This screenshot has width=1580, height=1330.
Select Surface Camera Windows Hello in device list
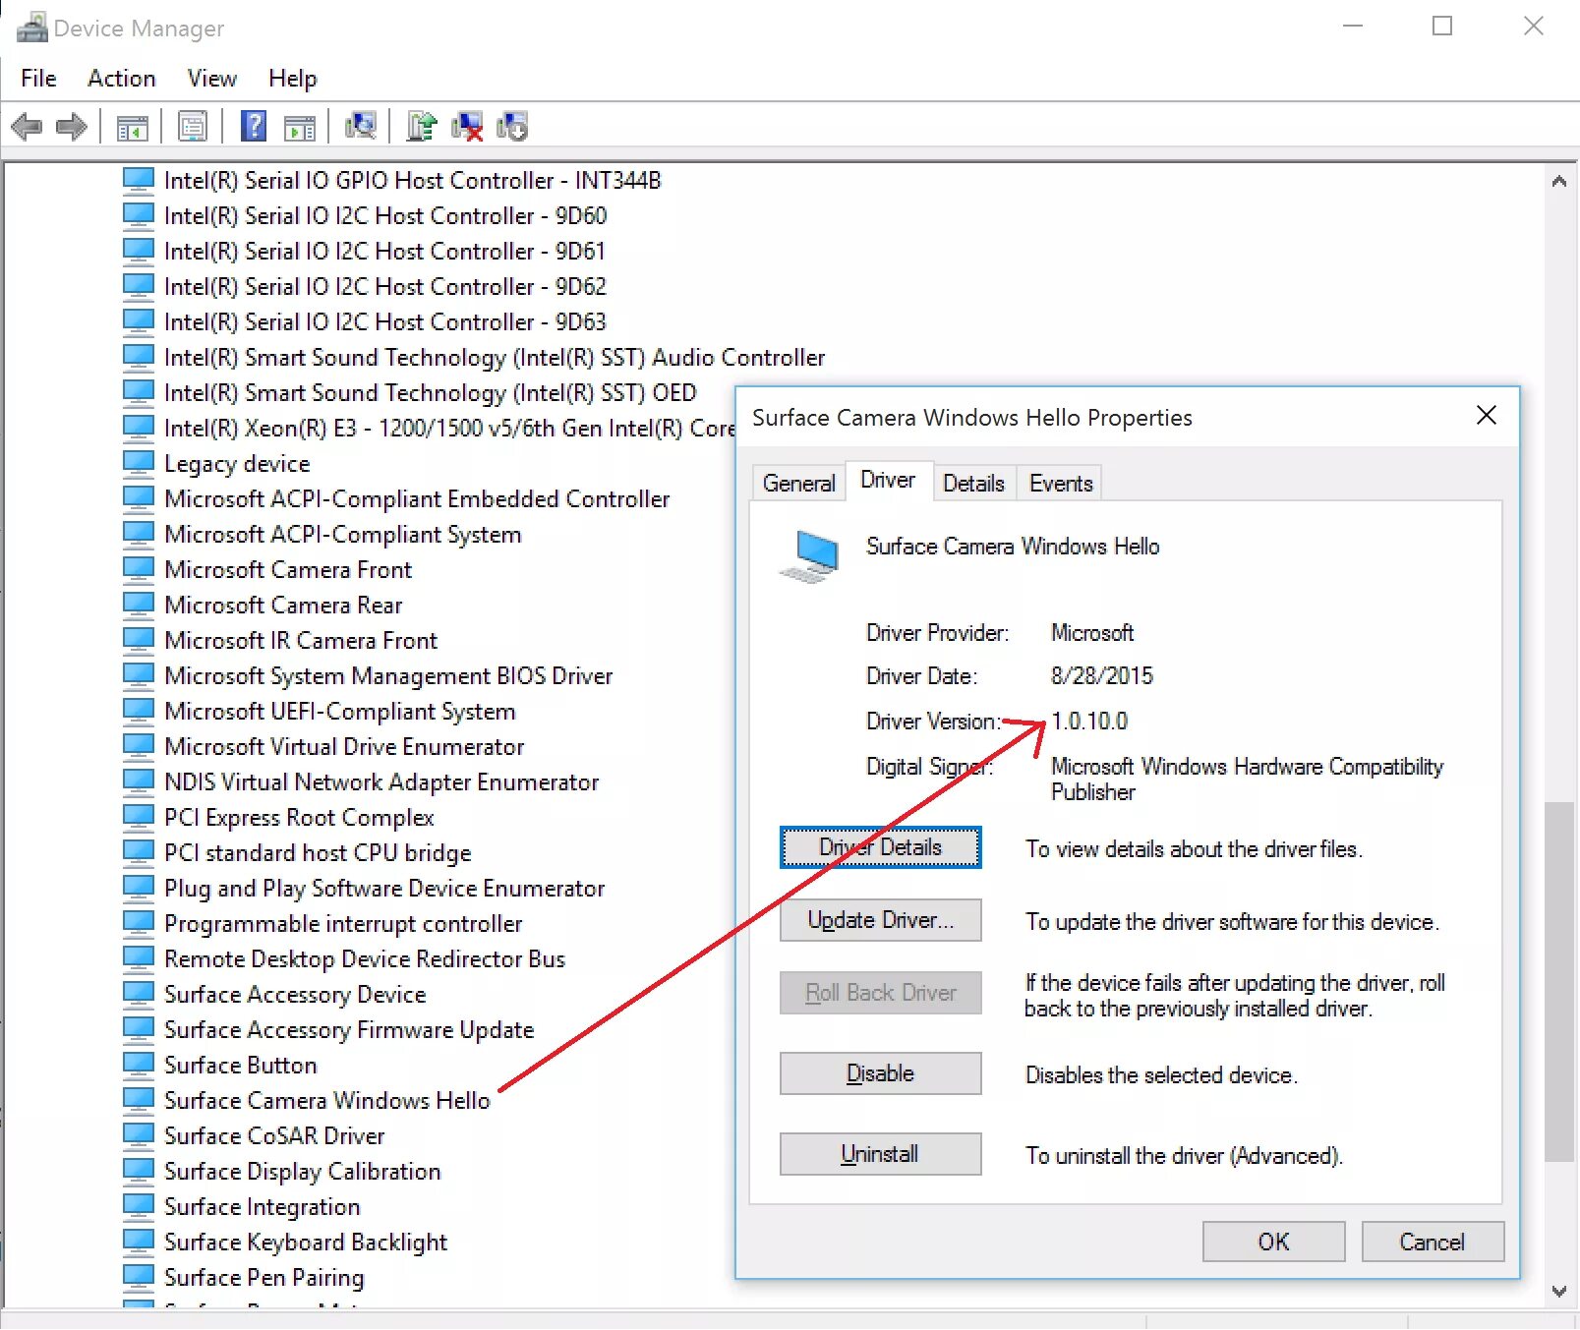pos(327,1100)
